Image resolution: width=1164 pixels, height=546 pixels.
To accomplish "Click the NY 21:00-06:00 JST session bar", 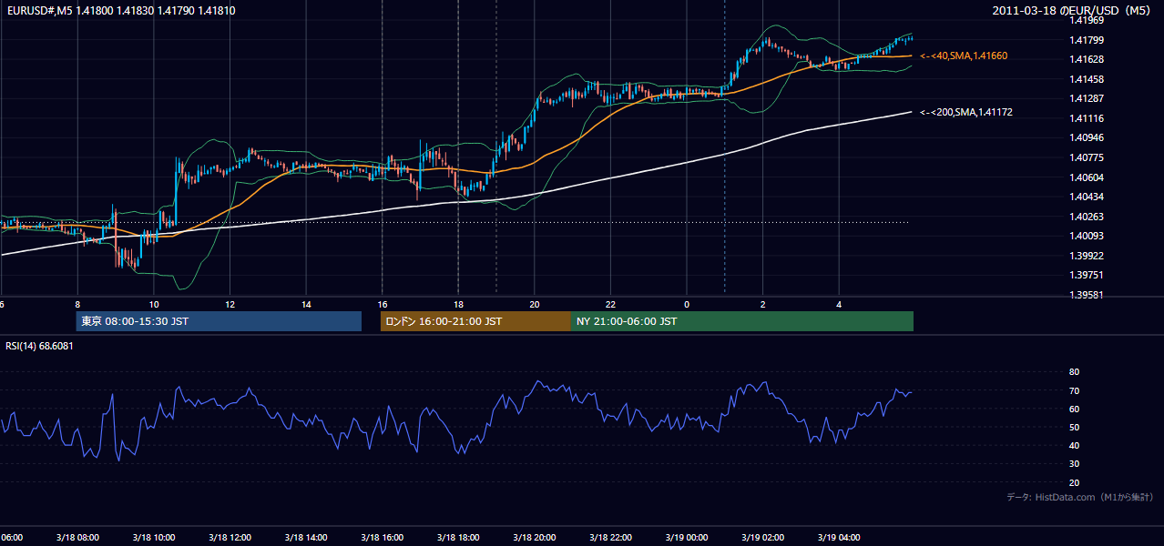I will click(x=742, y=321).
